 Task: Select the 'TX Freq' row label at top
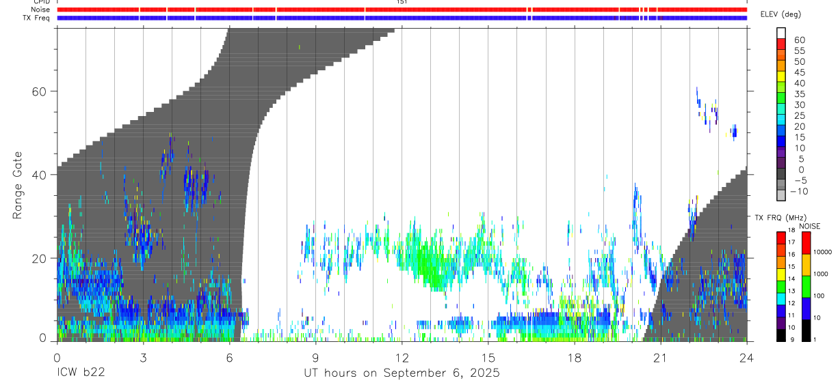point(37,18)
